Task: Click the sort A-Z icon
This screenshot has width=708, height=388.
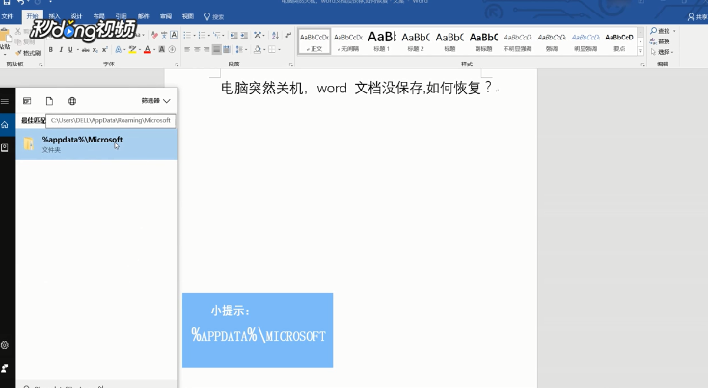Action: 275,36
